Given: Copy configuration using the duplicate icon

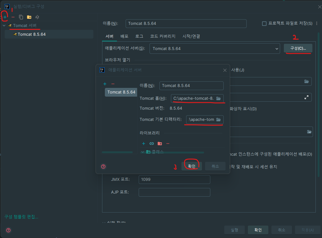Looking at the screenshot, I should coord(21,17).
